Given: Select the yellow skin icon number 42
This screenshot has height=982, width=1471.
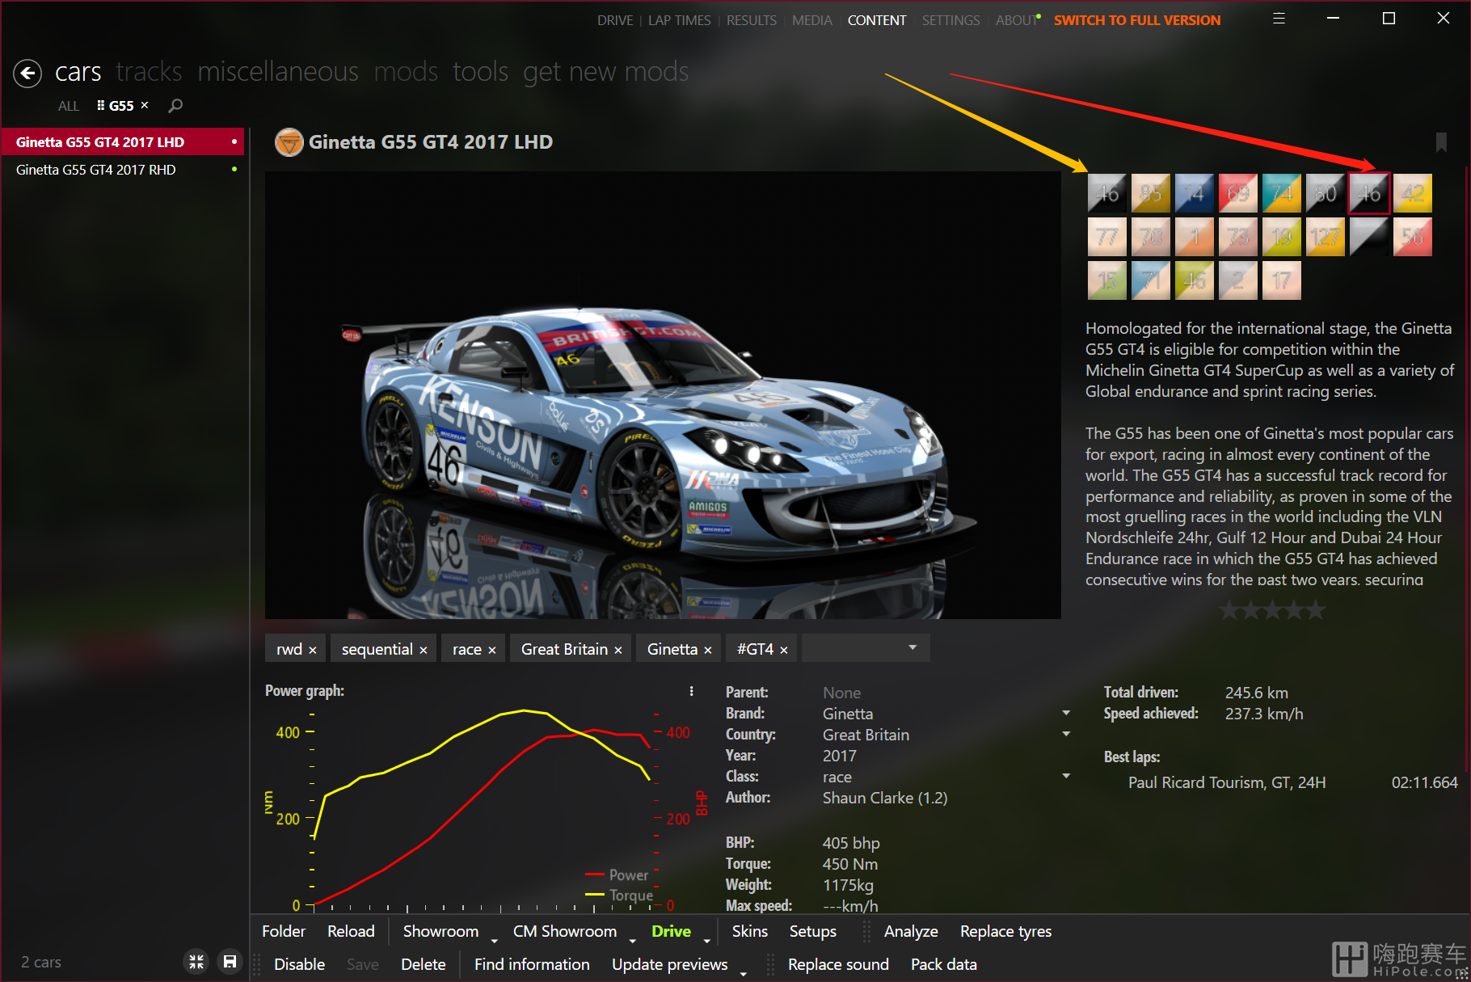Looking at the screenshot, I should click(x=1413, y=193).
